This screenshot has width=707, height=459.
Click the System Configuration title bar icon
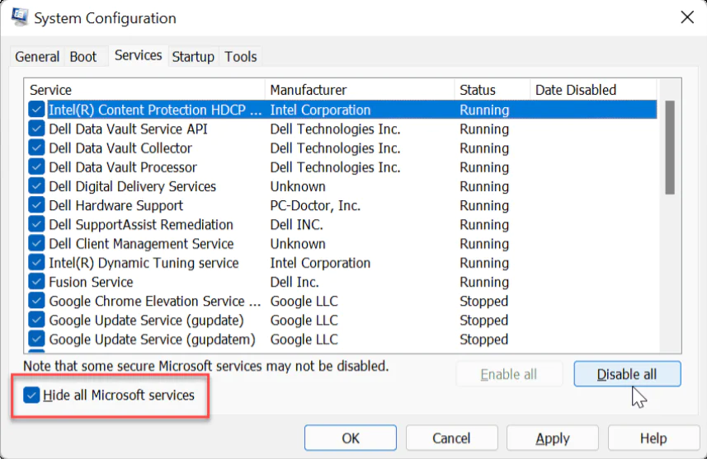tap(20, 16)
